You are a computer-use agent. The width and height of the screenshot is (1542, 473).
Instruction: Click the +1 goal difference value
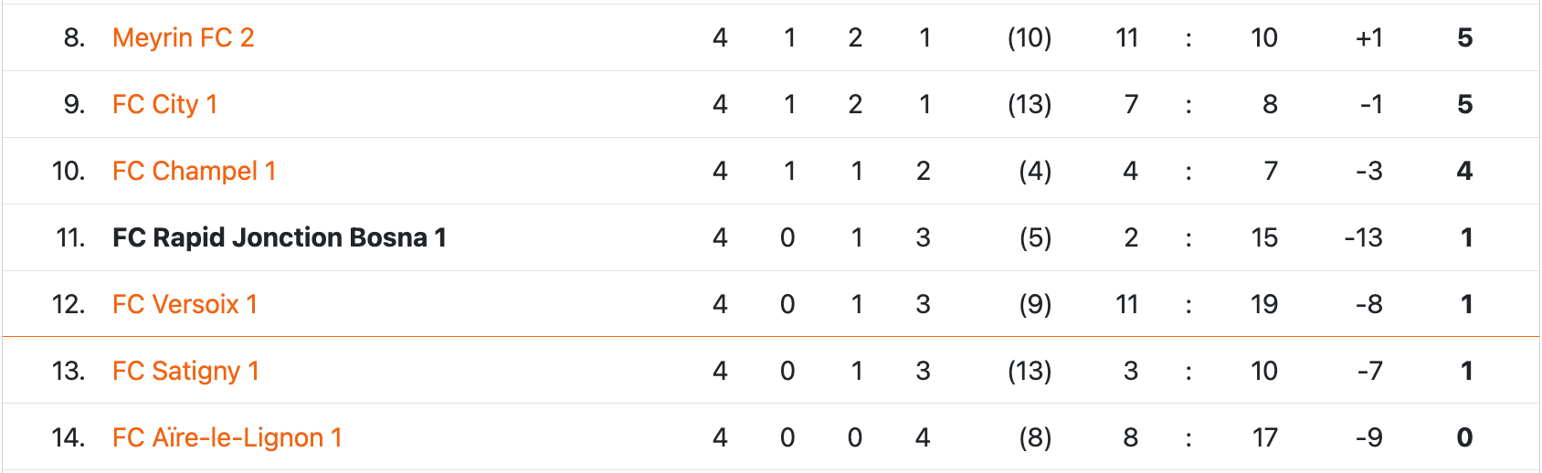coord(1368,37)
